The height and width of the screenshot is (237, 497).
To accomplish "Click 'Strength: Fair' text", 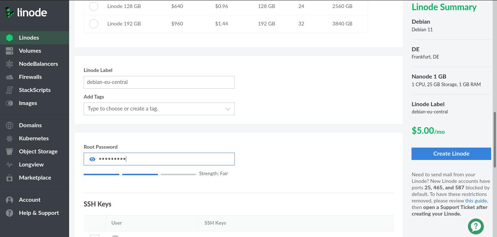I will [214, 174].
